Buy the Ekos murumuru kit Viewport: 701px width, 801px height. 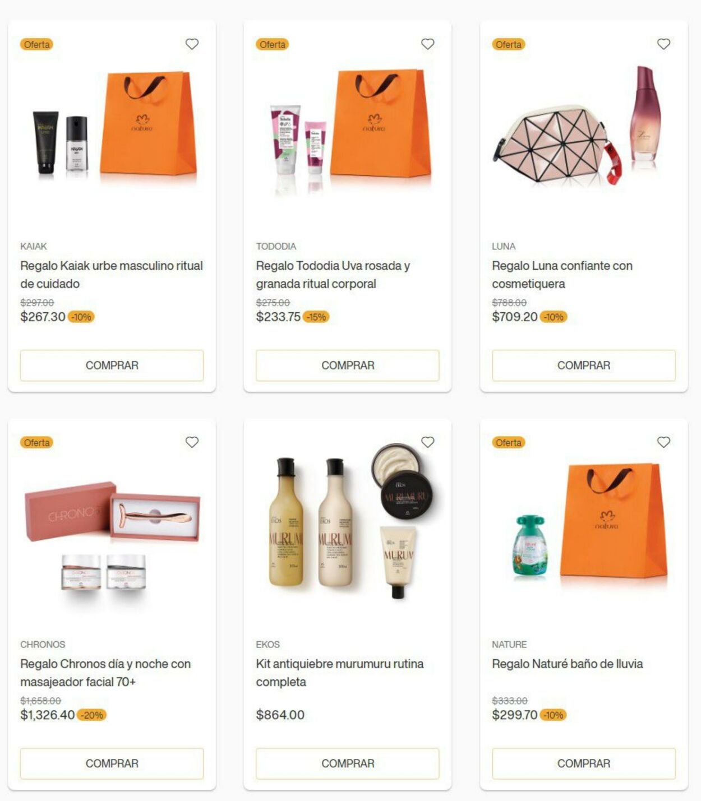point(348,763)
